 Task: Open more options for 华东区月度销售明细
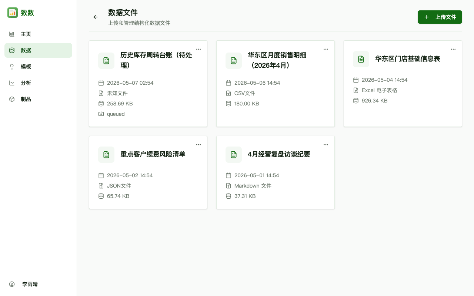[326, 49]
